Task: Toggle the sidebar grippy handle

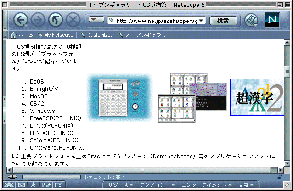Action: pyautogui.click(x=5, y=110)
